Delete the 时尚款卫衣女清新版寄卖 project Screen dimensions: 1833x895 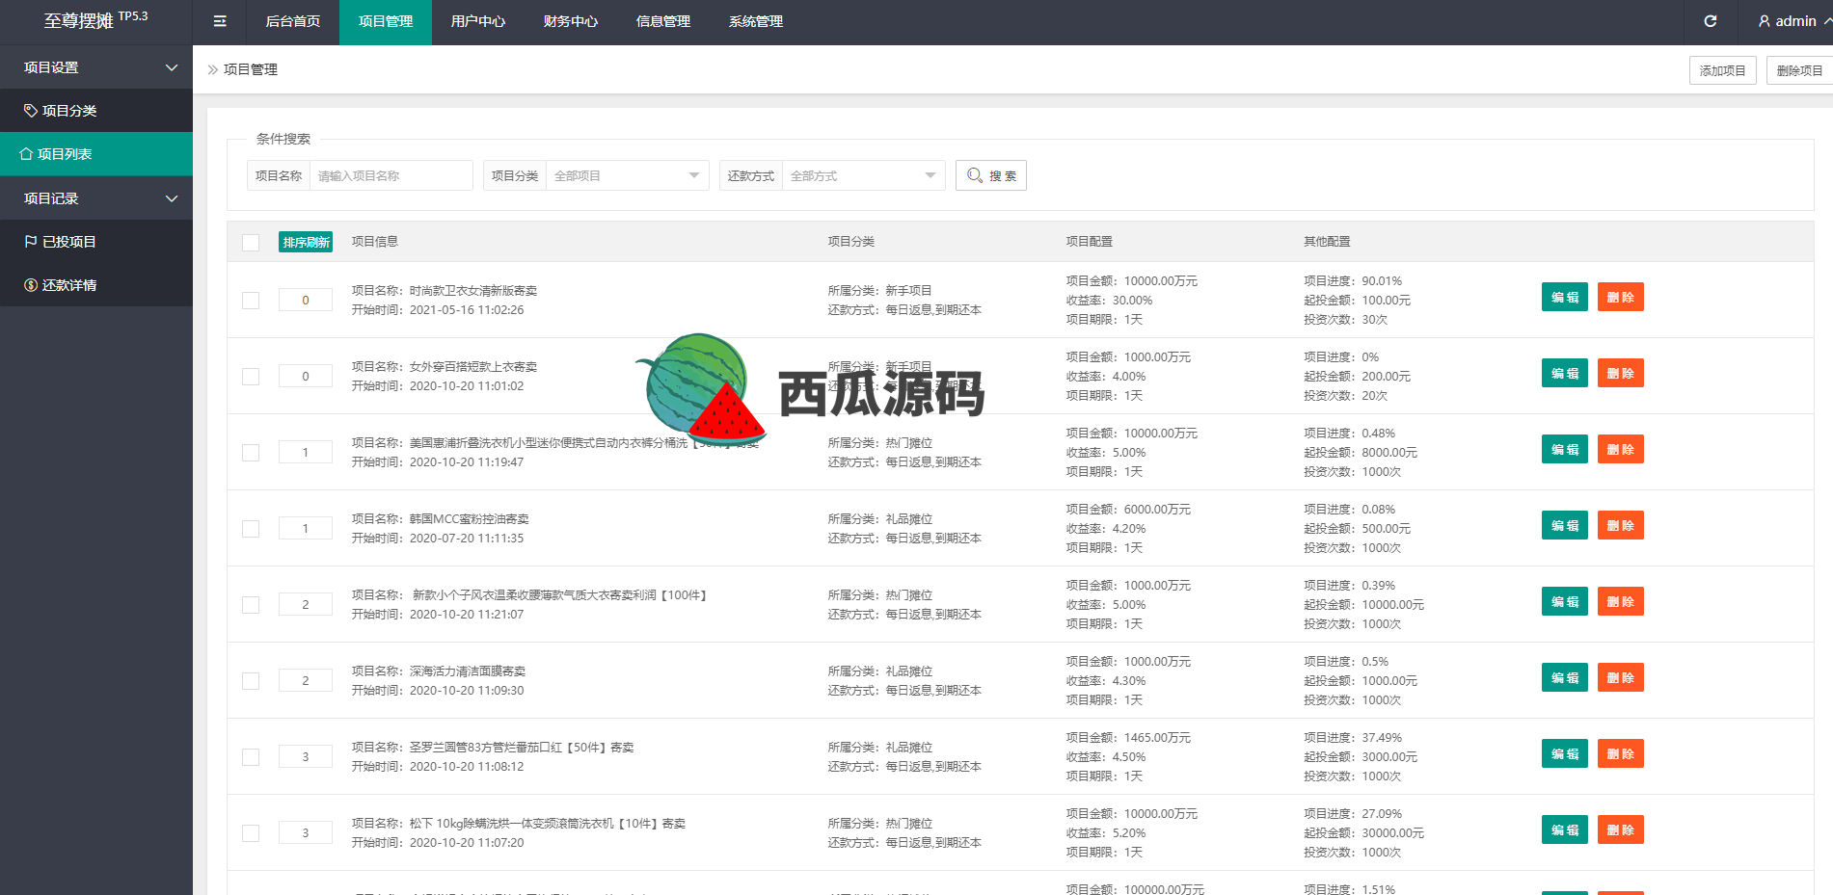(x=1621, y=297)
